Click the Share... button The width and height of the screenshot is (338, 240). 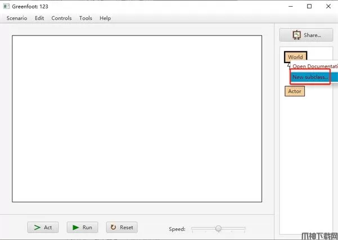pyautogui.click(x=306, y=35)
